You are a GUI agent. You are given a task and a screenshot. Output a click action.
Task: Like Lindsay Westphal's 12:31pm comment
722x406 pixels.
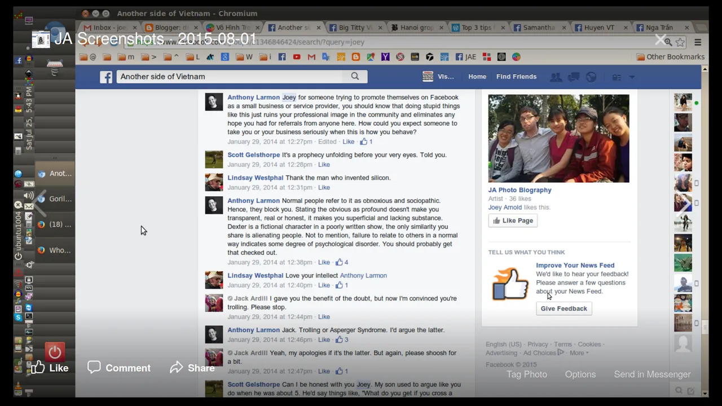[x=324, y=187]
